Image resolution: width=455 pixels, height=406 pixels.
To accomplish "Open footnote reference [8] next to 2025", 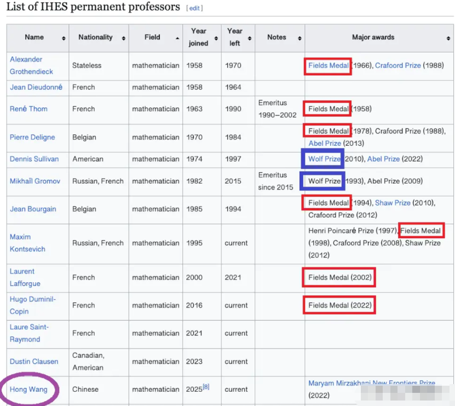I will click(x=206, y=386).
